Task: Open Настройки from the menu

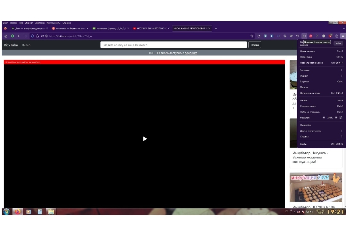Action: pos(321,125)
